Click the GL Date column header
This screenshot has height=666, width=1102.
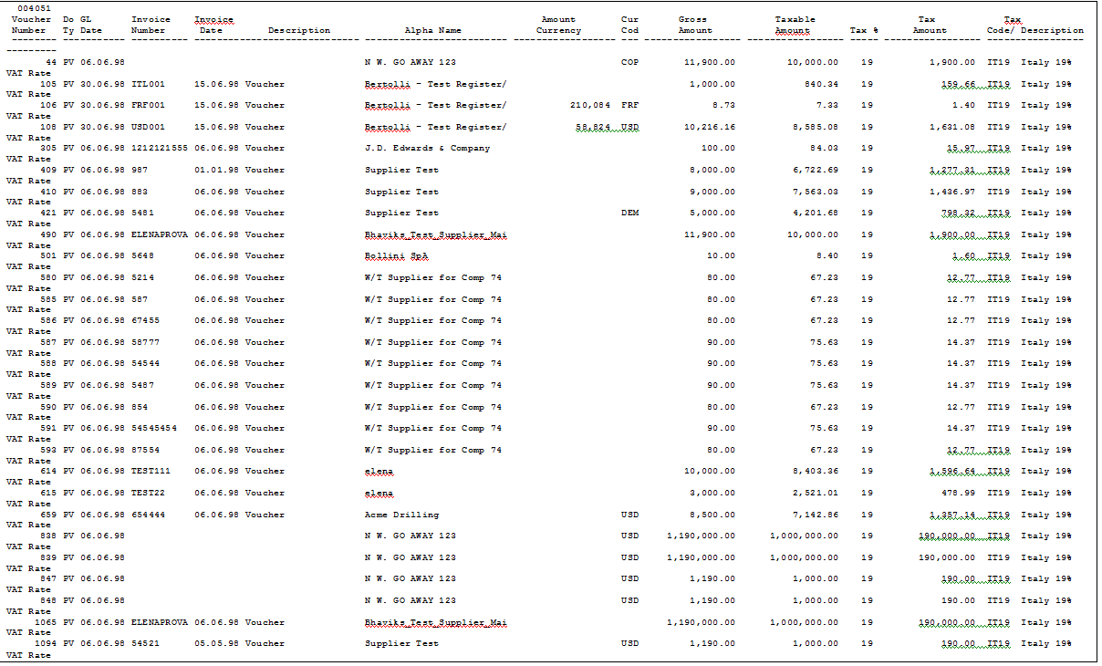coord(91,25)
